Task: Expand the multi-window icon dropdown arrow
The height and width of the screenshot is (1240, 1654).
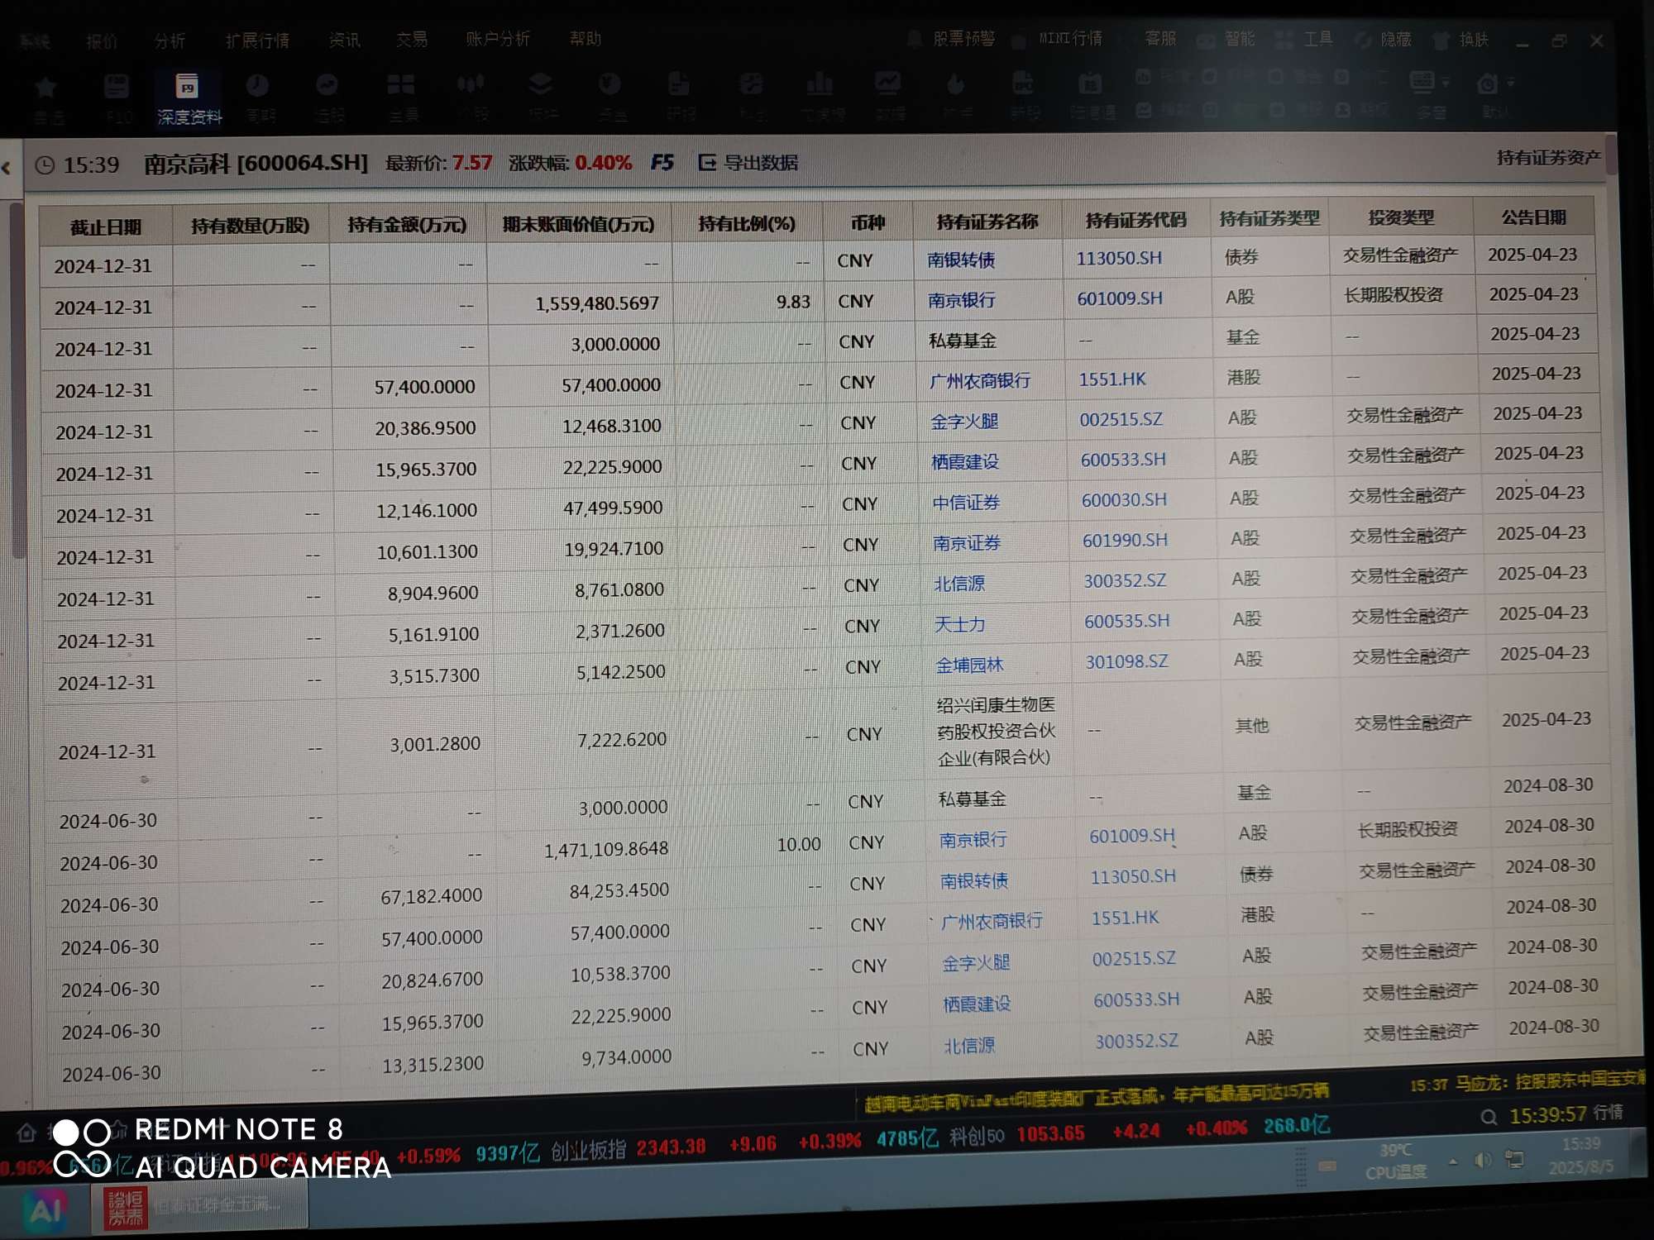Action: pos(1446,83)
